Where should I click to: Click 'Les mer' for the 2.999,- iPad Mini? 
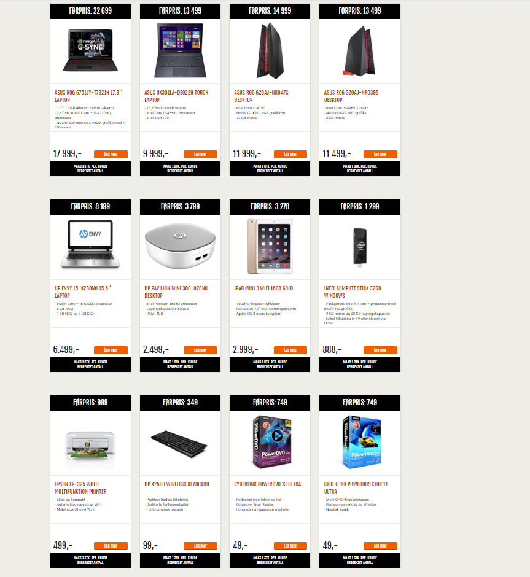point(290,350)
